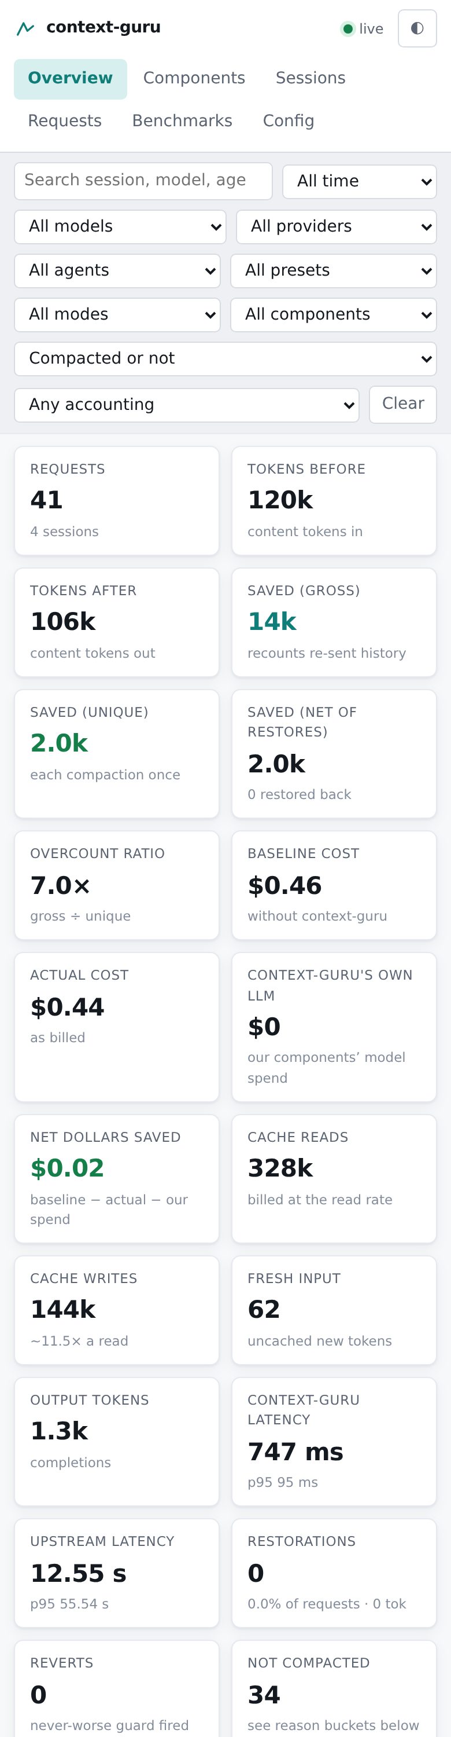This screenshot has height=1737, width=451.
Task: Click the Clear filters button
Action: tap(402, 404)
